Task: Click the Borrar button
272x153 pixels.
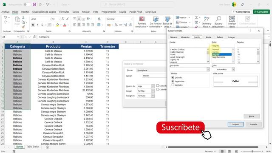Action: (x=252, y=116)
